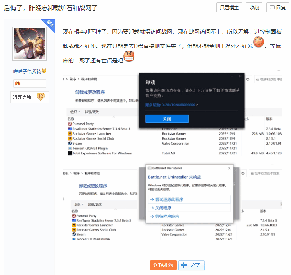Choose 尝试还原此程序 option
This screenshot has height=275, width=291.
189,199
